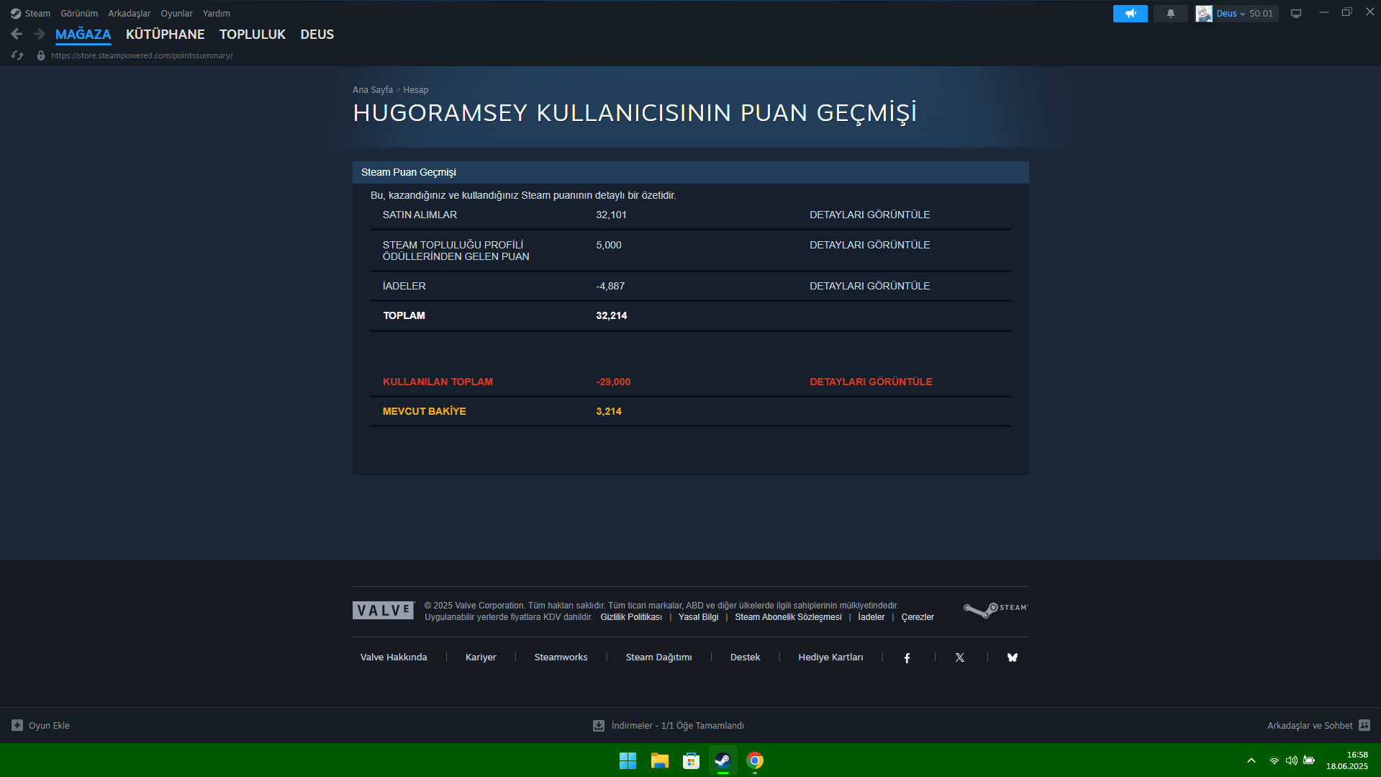
Task: Click the 32,101 purchases value
Action: [611, 215]
